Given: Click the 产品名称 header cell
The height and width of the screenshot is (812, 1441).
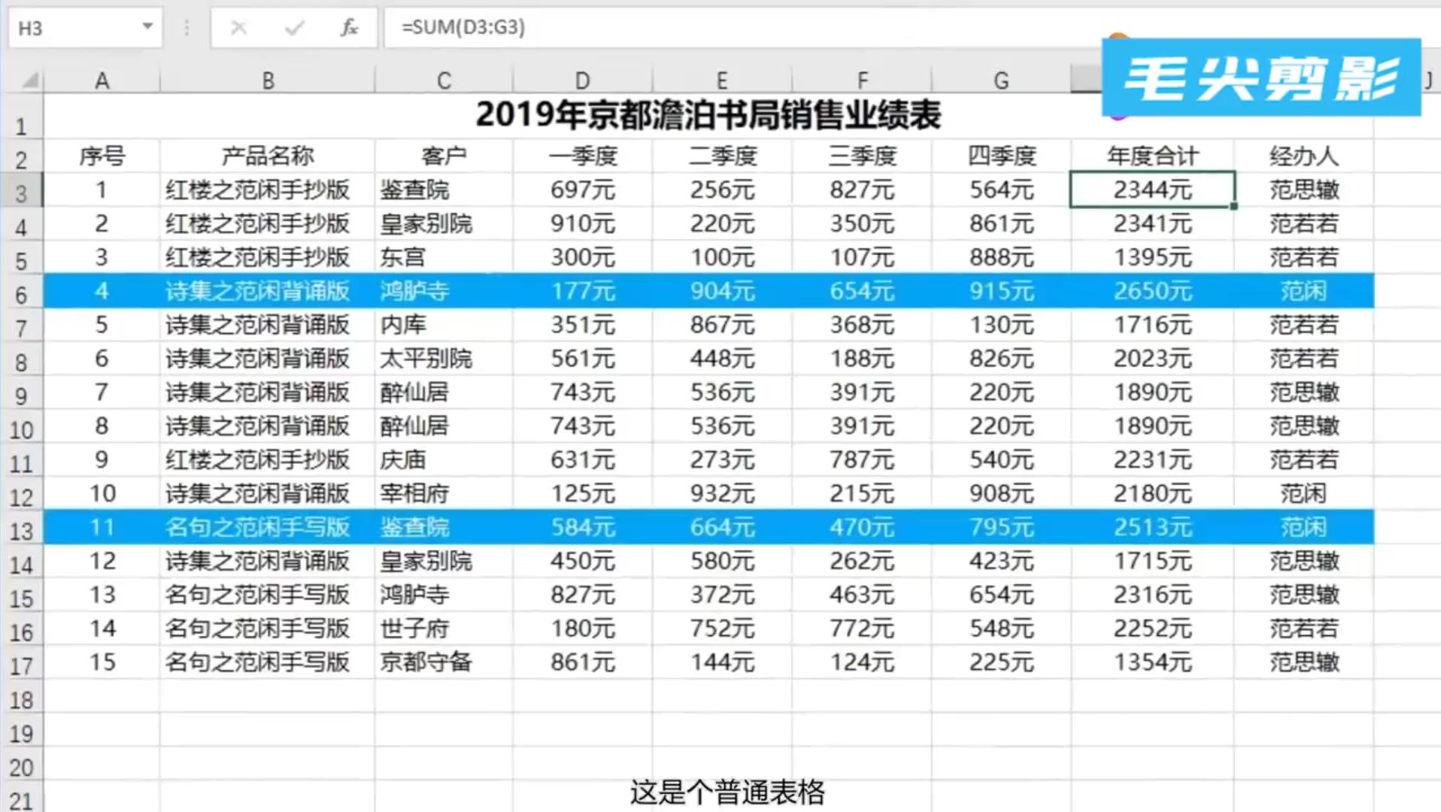Looking at the screenshot, I should pos(268,156).
